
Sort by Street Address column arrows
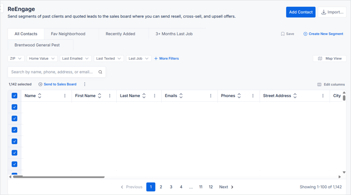click(295, 96)
